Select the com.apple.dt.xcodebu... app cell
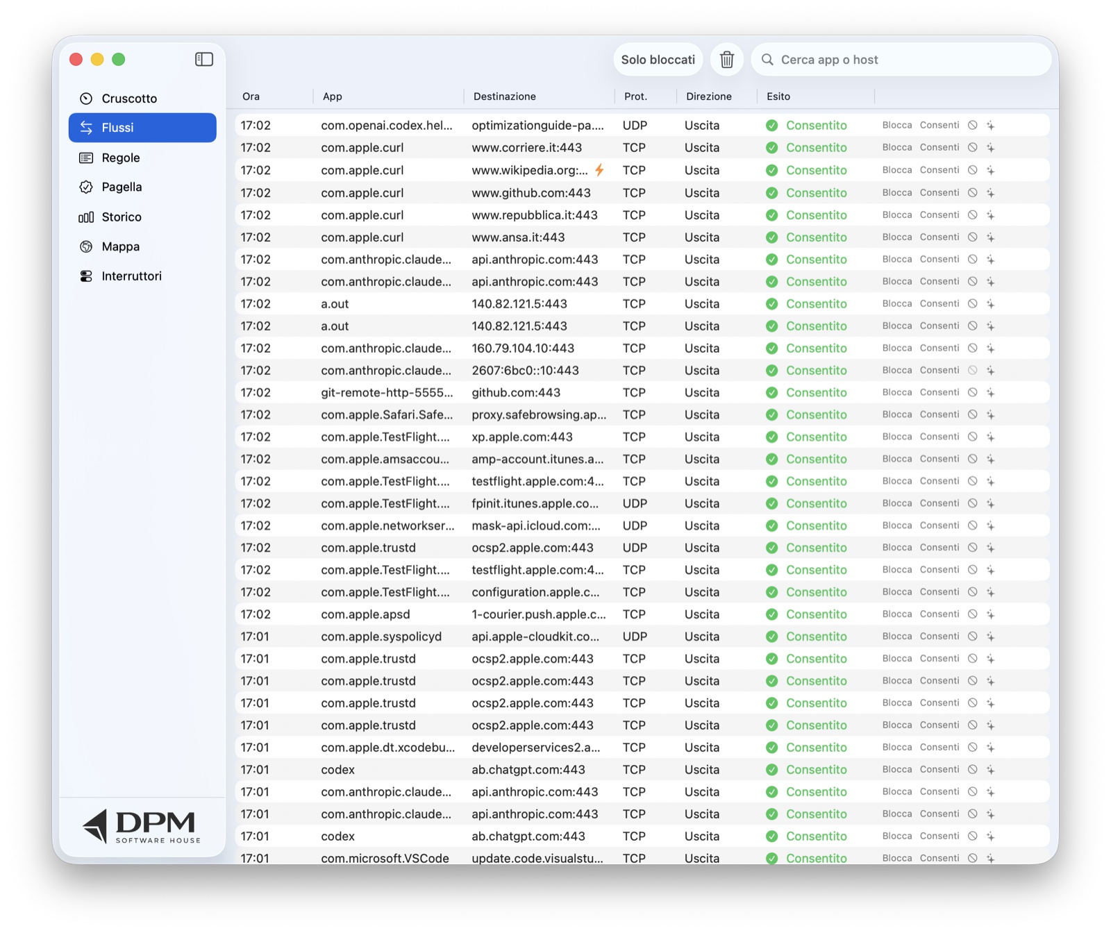This screenshot has width=1111, height=933. pyautogui.click(x=388, y=748)
